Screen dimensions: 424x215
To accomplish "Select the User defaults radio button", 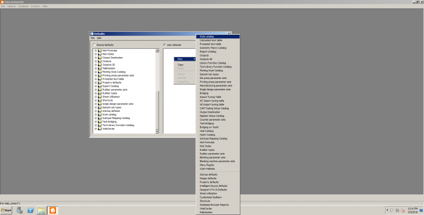I will [165, 45].
